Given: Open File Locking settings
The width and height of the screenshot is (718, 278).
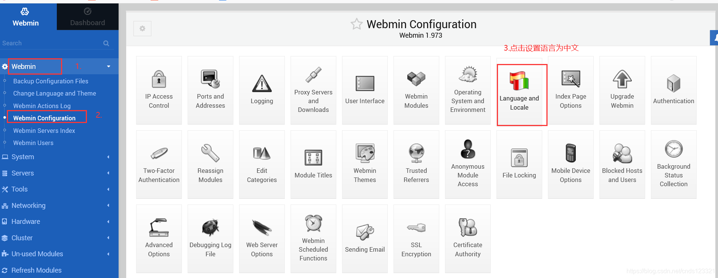Looking at the screenshot, I should tap(519, 165).
